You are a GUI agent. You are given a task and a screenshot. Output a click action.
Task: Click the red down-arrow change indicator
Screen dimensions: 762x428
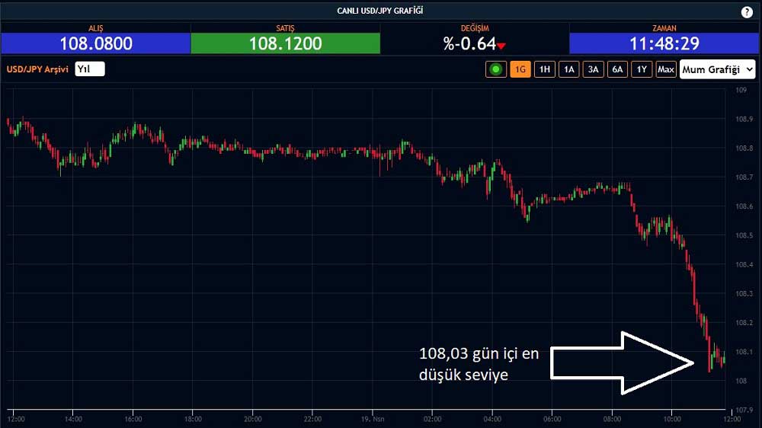[x=501, y=46]
